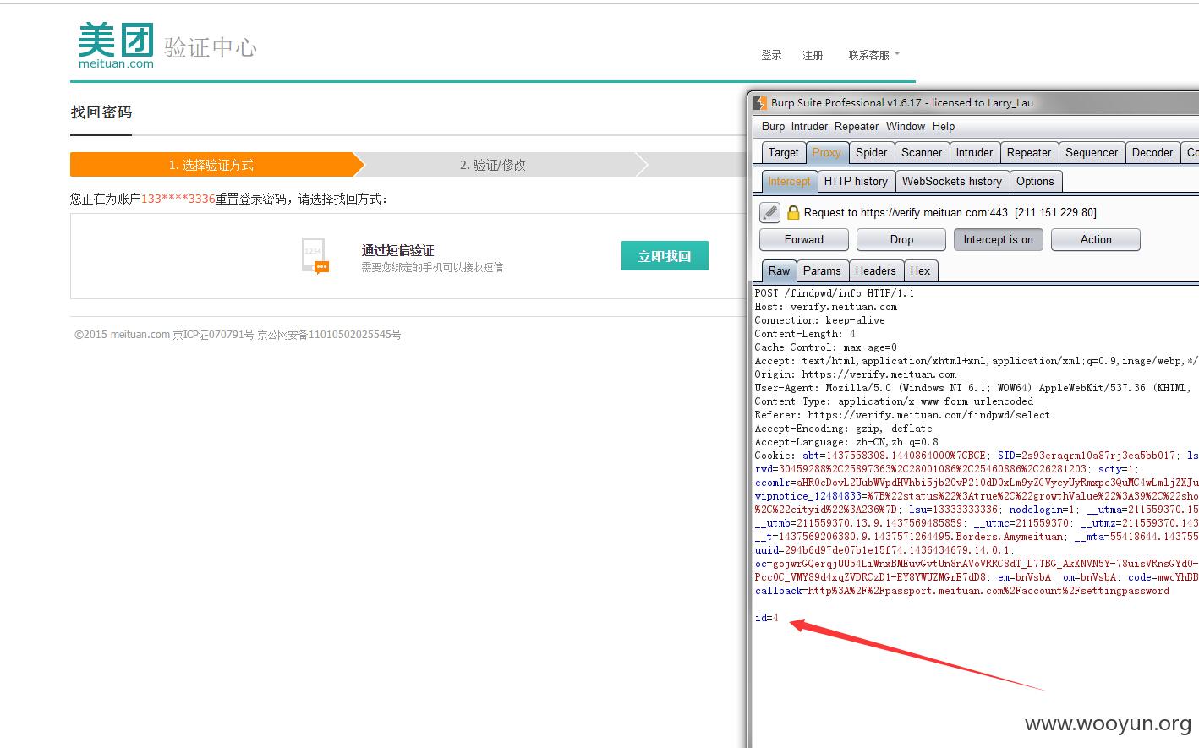The height and width of the screenshot is (748, 1199).
Task: Select the Intercept sub-tab
Action: (789, 182)
